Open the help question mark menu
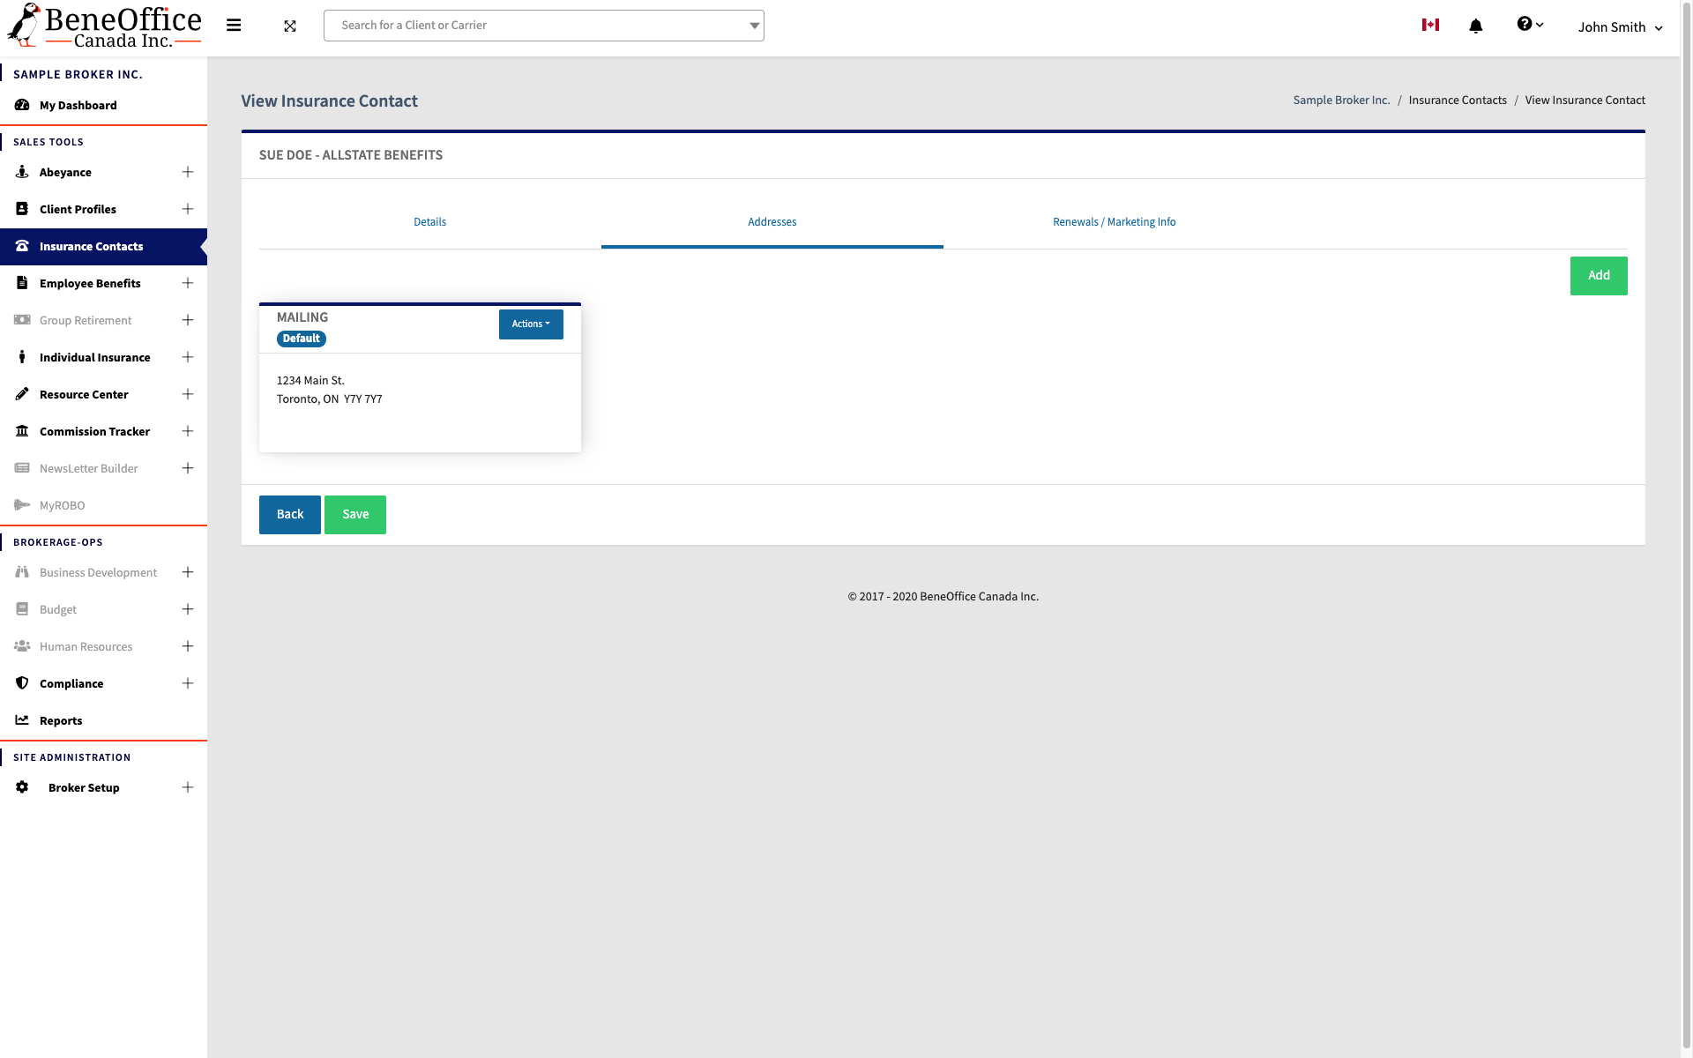Viewport: 1693px width, 1058px height. 1529,25
